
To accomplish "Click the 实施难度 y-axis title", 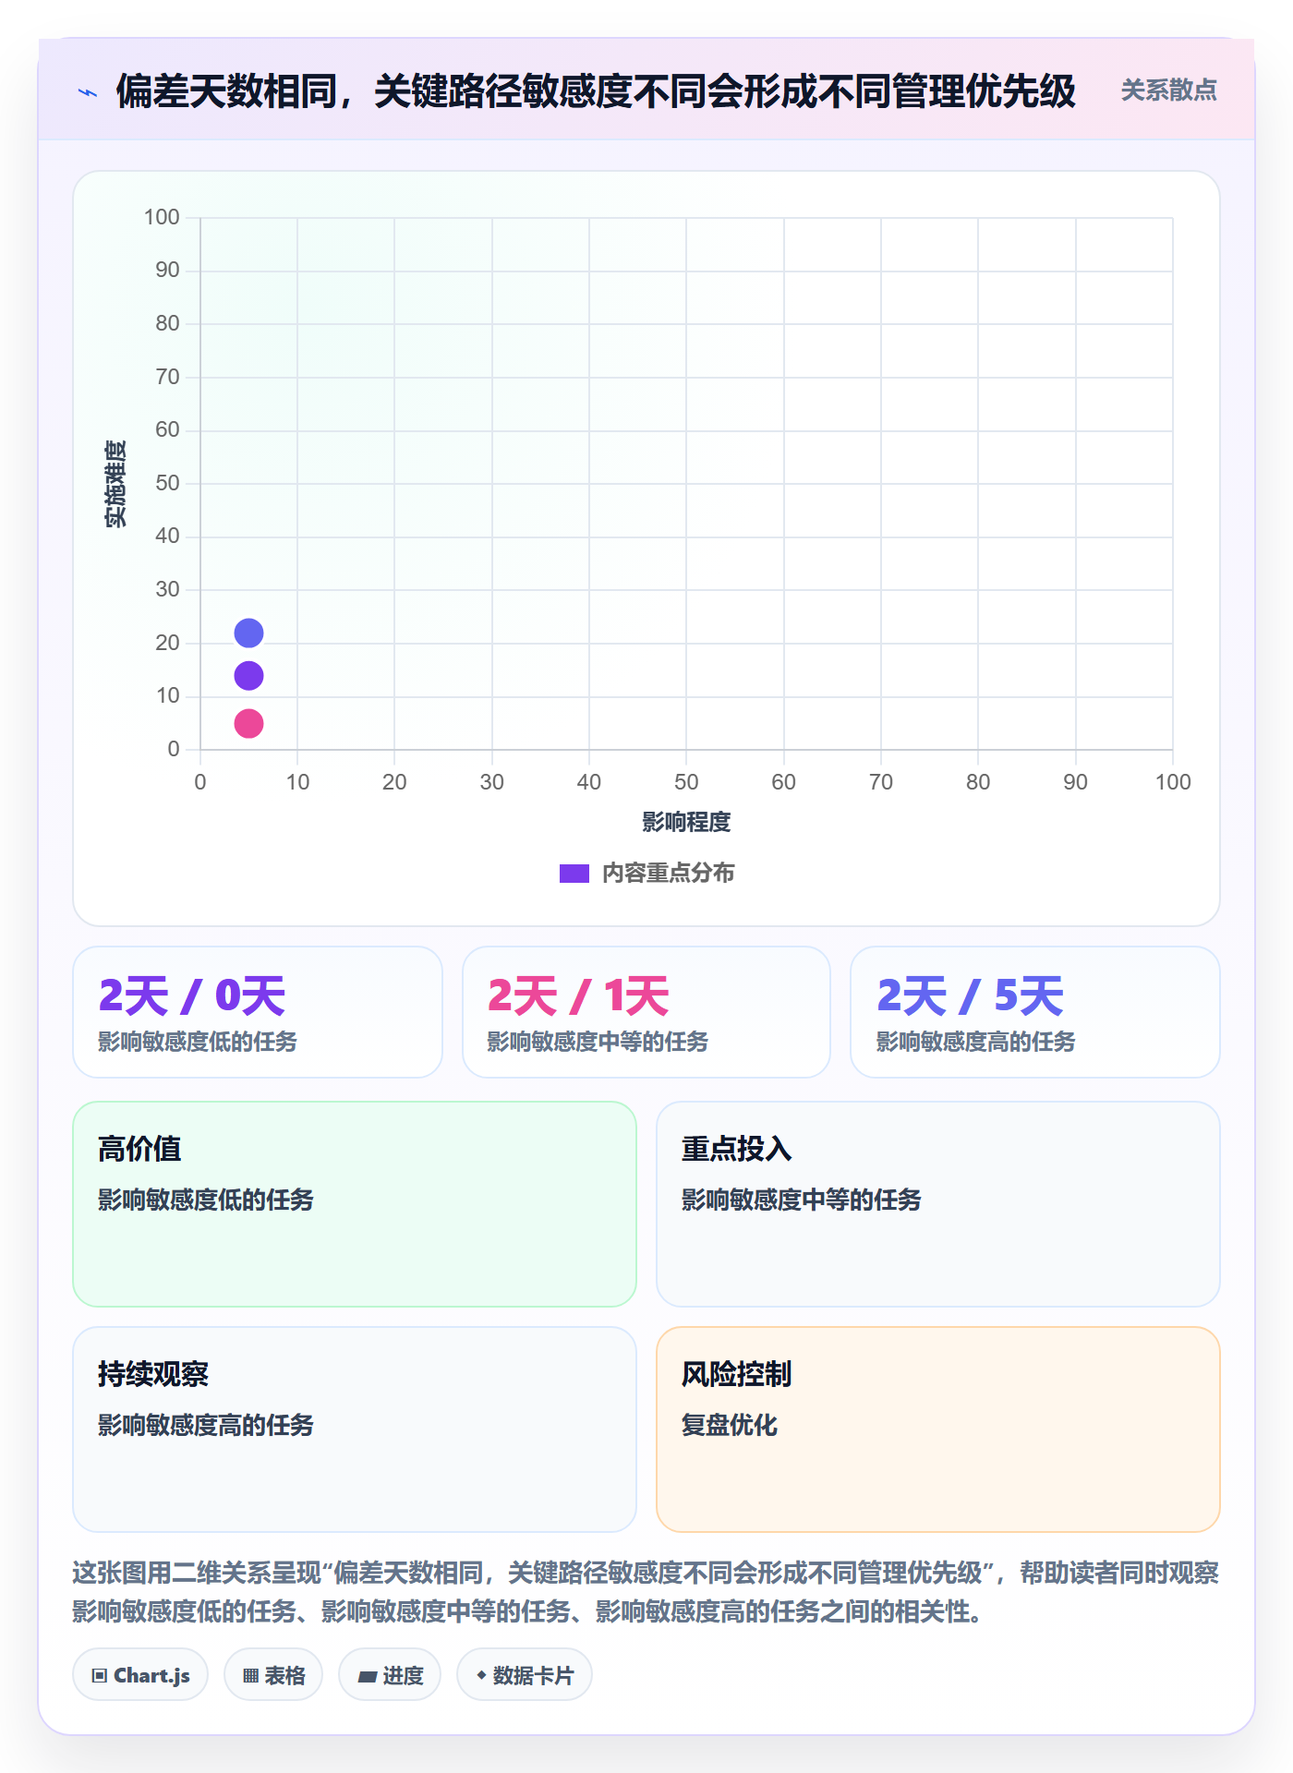I will click(x=115, y=484).
